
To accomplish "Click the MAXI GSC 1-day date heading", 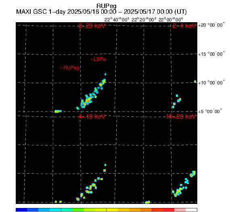I will [101, 12].
